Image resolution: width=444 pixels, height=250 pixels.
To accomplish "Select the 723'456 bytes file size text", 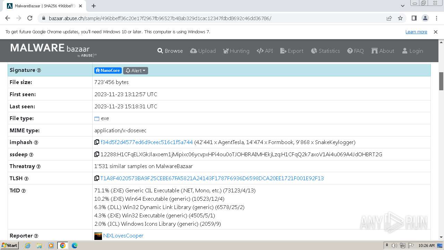I will (x=111, y=82).
